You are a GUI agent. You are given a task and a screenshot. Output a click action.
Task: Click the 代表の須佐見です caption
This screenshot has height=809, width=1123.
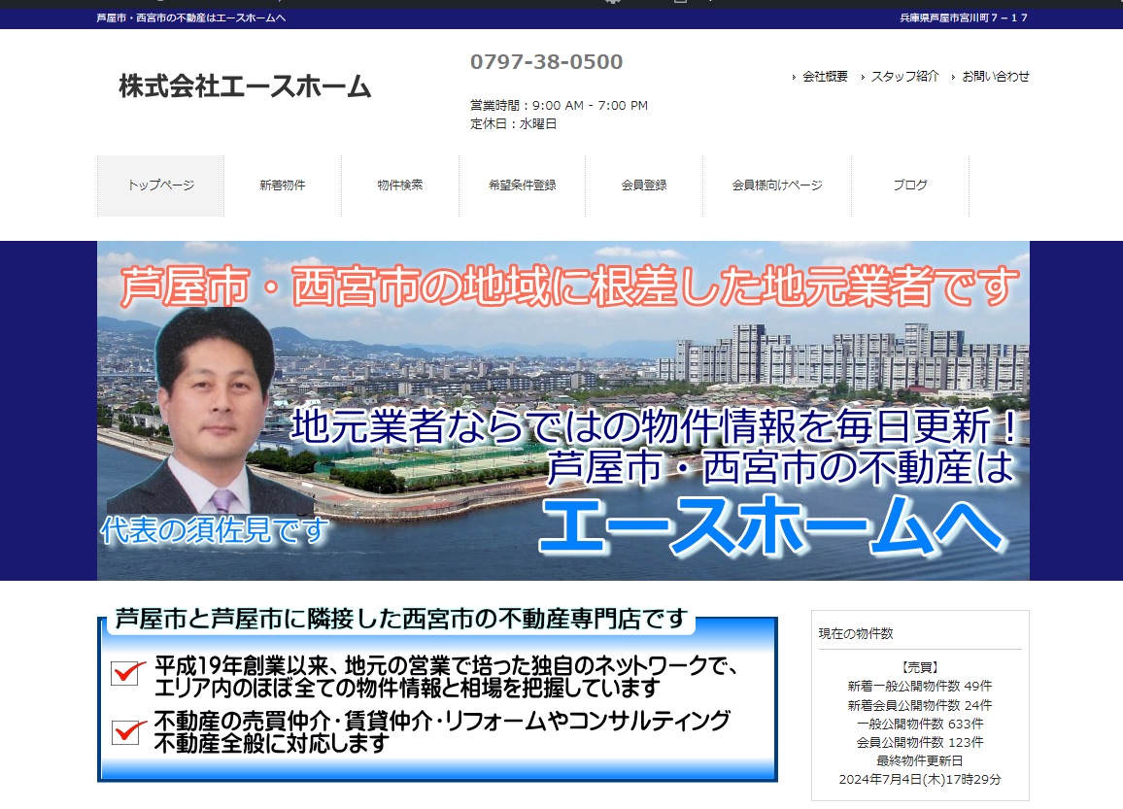[x=214, y=530]
